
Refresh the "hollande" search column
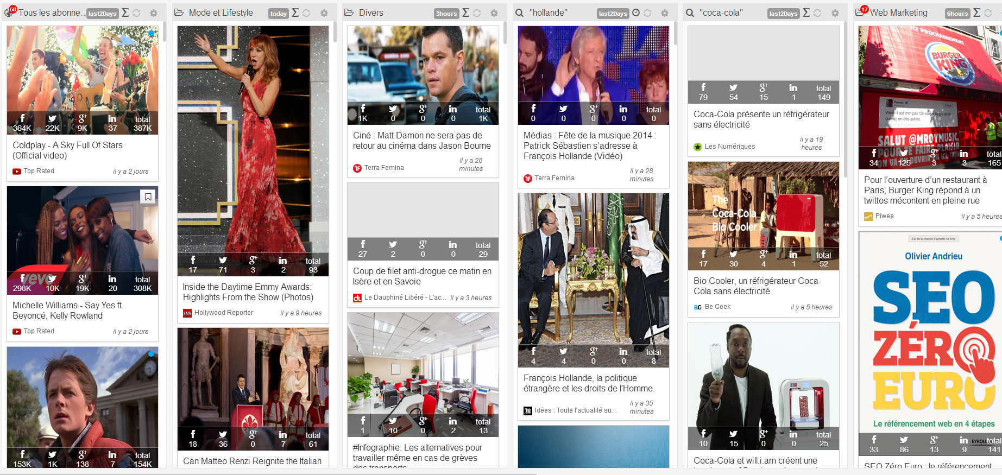(x=647, y=13)
